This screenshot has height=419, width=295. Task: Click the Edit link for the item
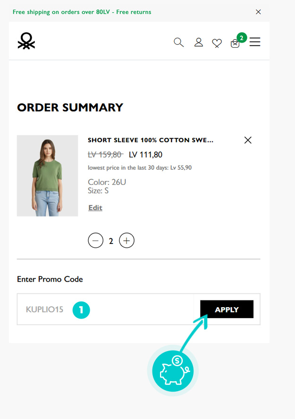pos(95,208)
